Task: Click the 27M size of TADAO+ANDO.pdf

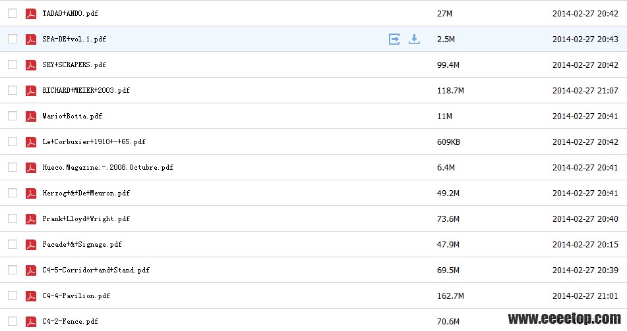Action: 444,14
